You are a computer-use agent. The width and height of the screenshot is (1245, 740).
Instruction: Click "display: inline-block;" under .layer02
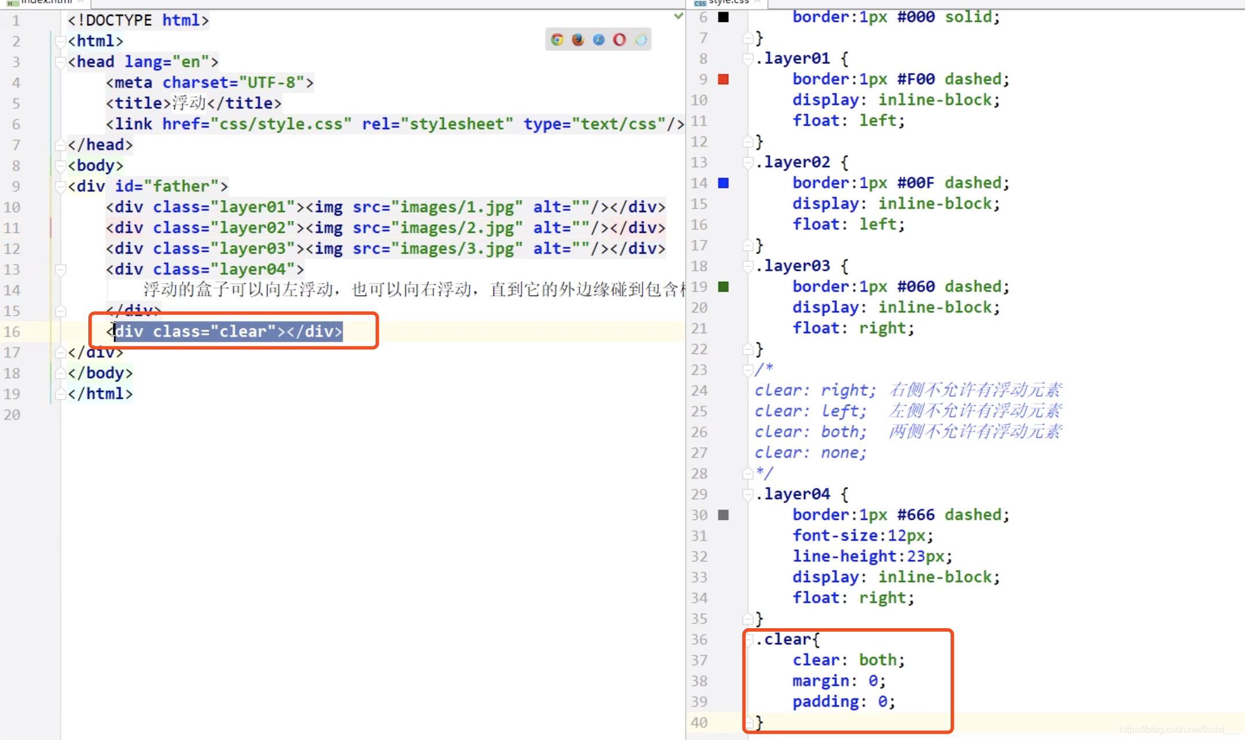(896, 204)
